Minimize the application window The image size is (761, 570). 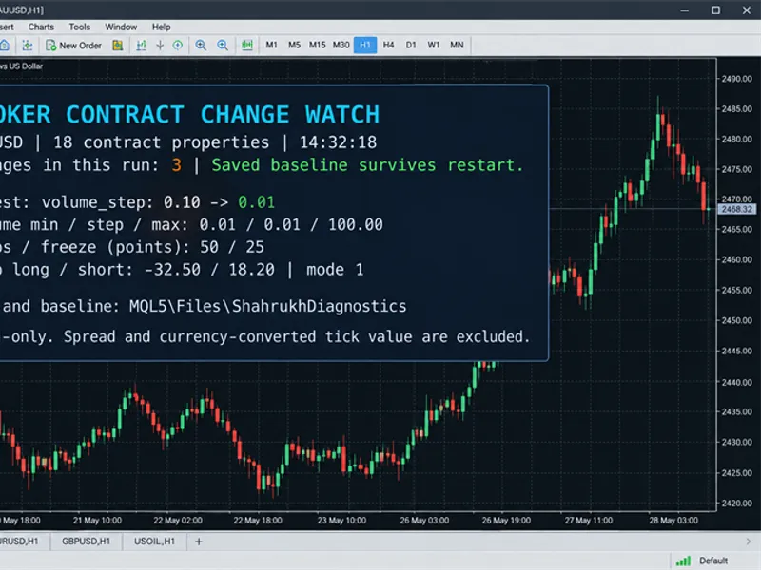tap(684, 10)
